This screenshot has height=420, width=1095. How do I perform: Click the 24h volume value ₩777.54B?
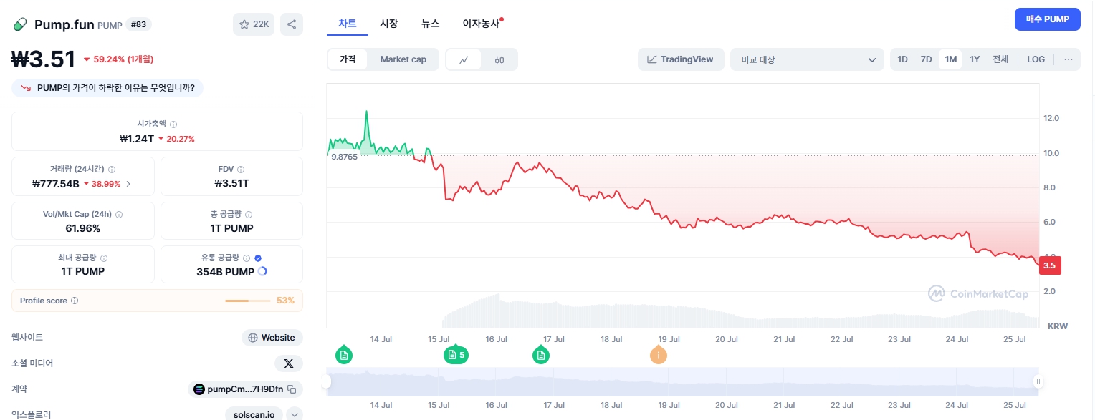[56, 184]
